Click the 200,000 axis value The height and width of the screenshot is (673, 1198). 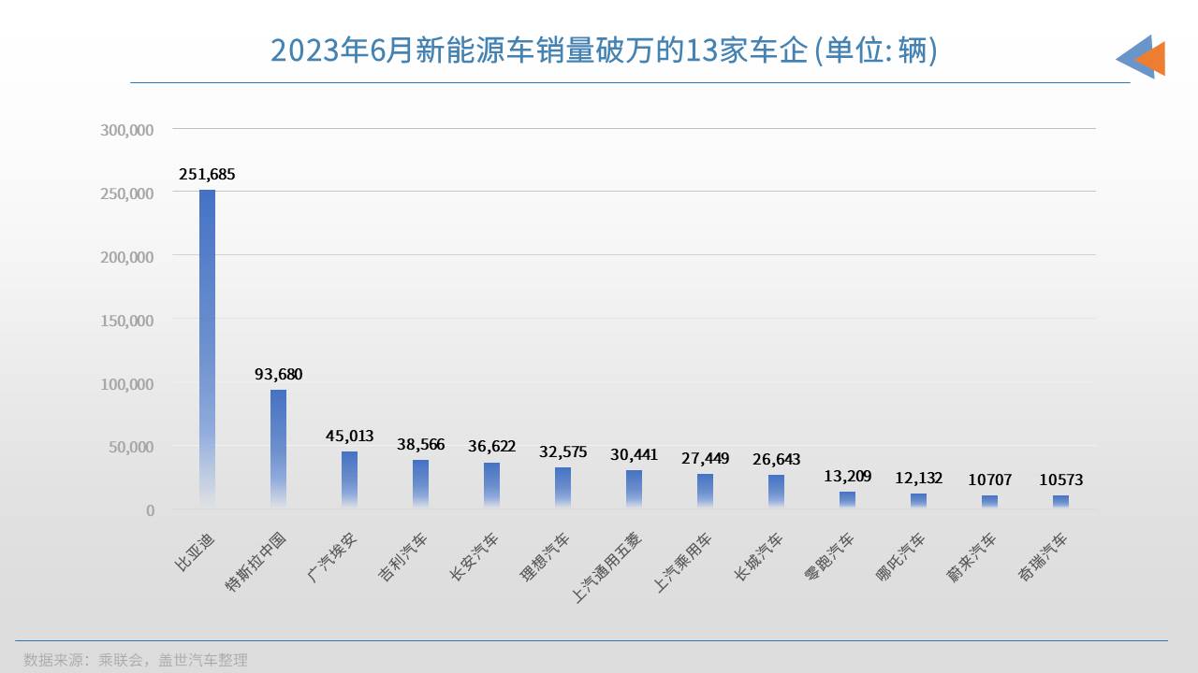(127, 256)
